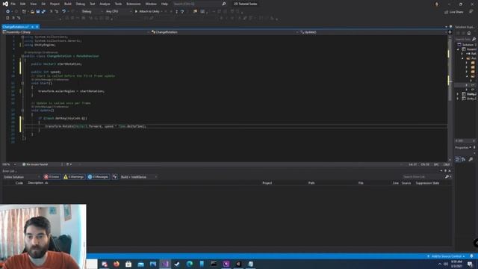The width and height of the screenshot is (478, 269).
Task: Click the No issues found status indicator
Action: tap(35, 164)
